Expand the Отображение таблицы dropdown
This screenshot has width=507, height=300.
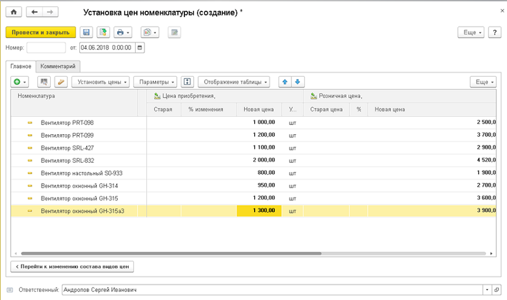tap(234, 82)
